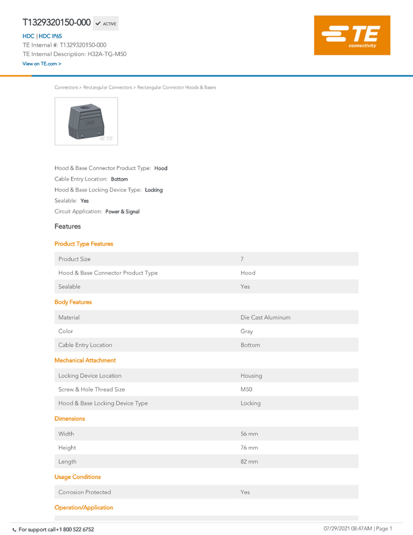413x535 pixels.
Task: Click support phone number +1 800 522 6752
Action: point(75,530)
